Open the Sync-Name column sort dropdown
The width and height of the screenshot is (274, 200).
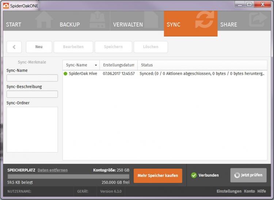click(x=96, y=65)
